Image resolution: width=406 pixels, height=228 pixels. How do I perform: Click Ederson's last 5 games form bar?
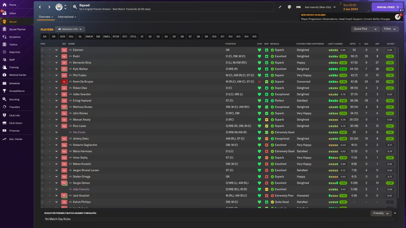tap(333, 50)
